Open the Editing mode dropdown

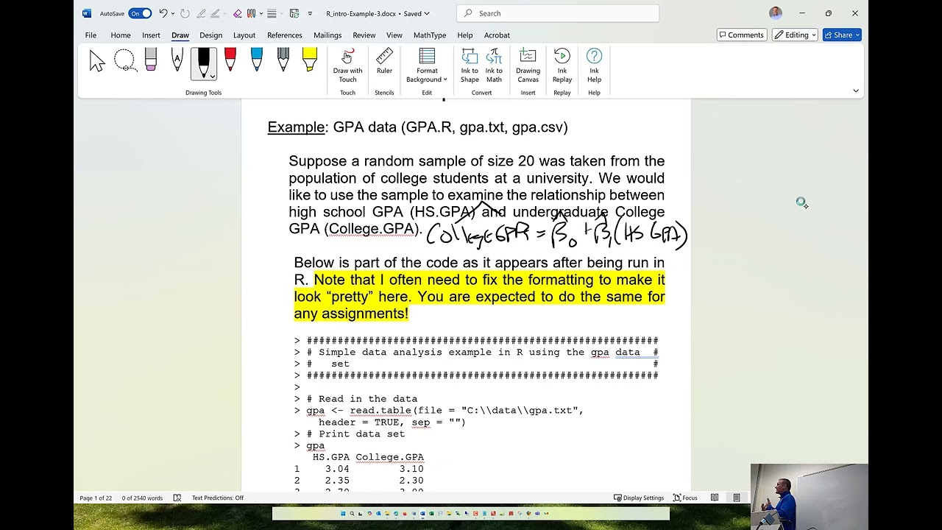795,35
